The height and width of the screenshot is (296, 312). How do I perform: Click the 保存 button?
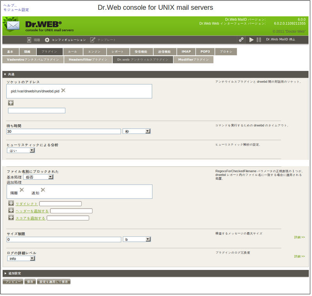coord(30,282)
